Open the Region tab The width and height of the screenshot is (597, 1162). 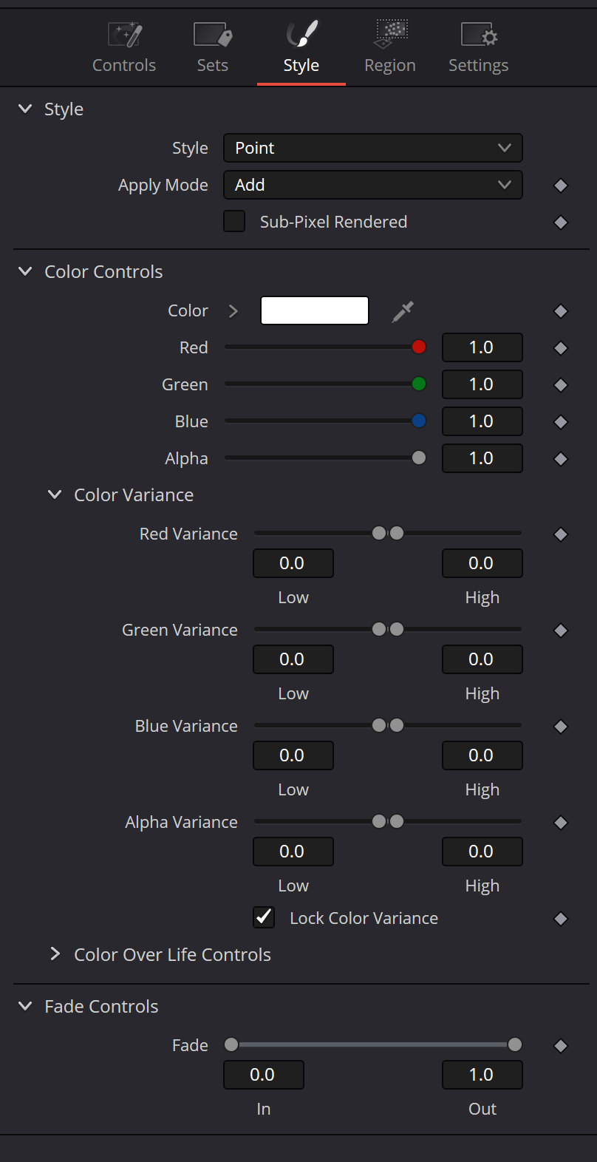tap(390, 48)
